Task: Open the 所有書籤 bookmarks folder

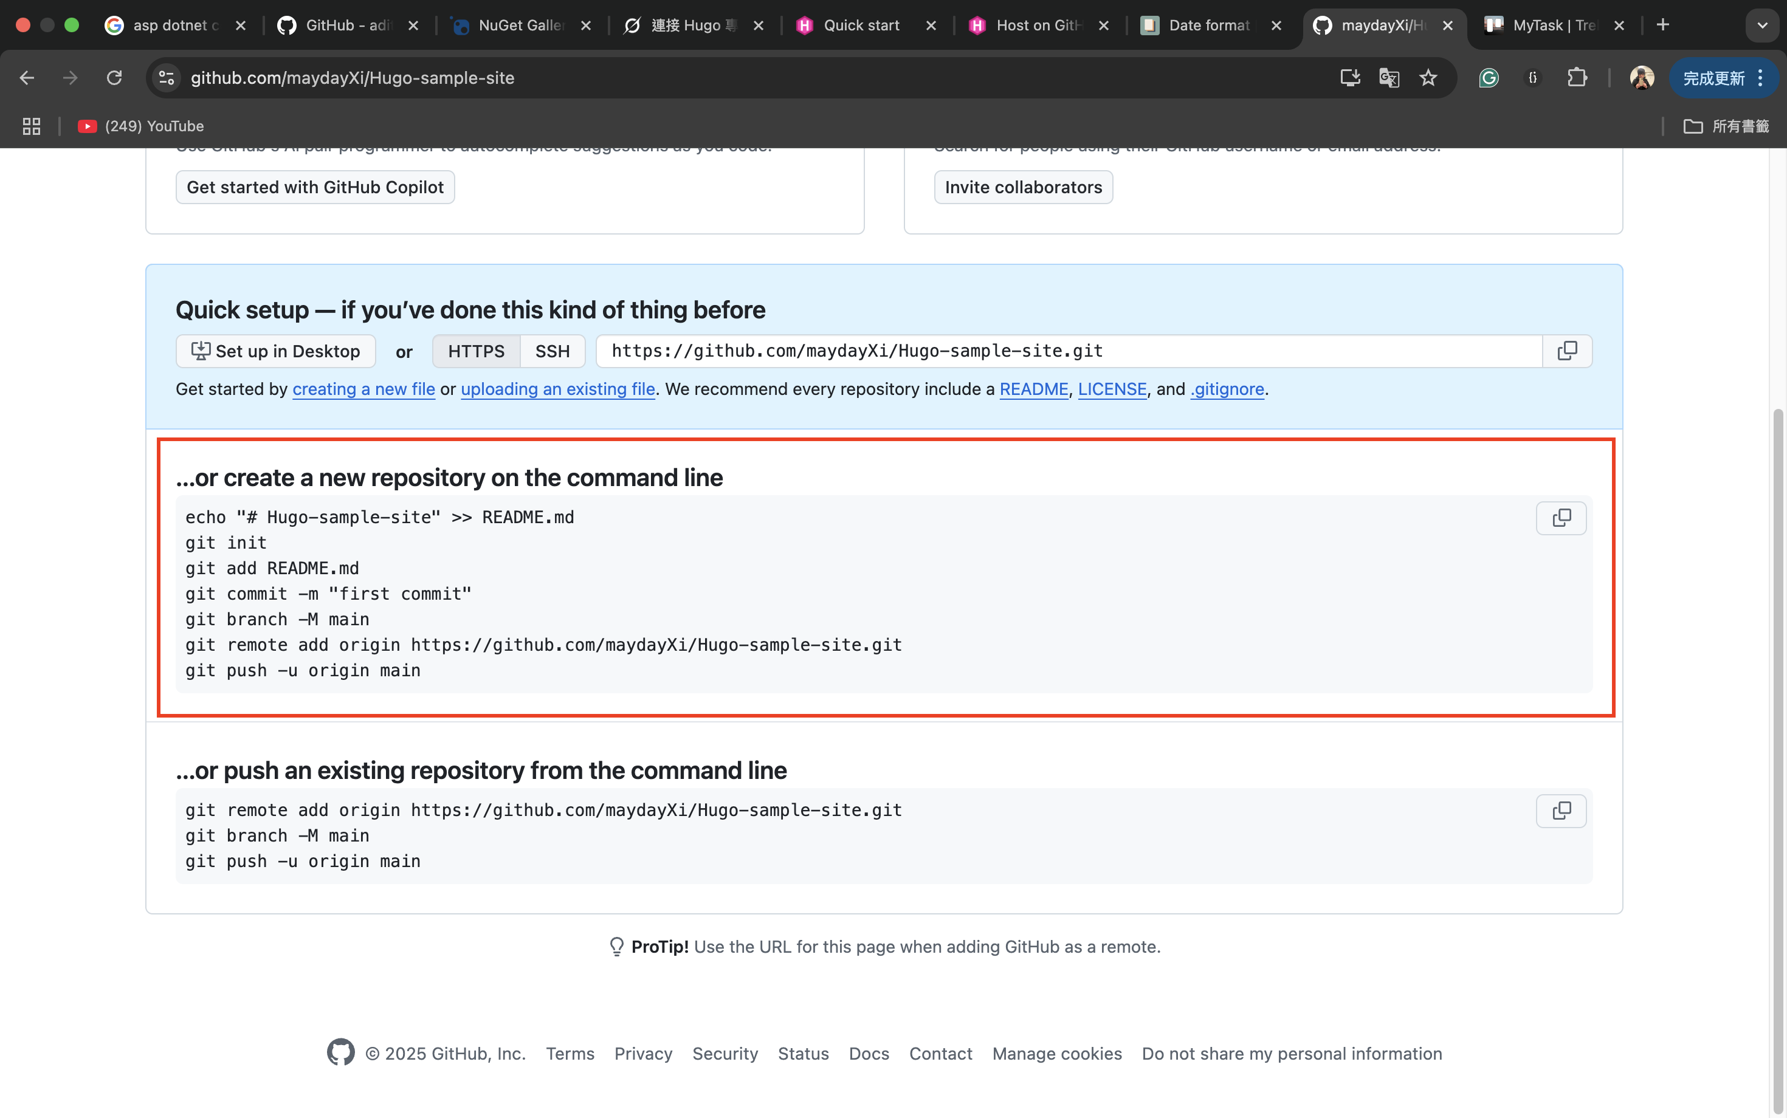Action: [1726, 126]
